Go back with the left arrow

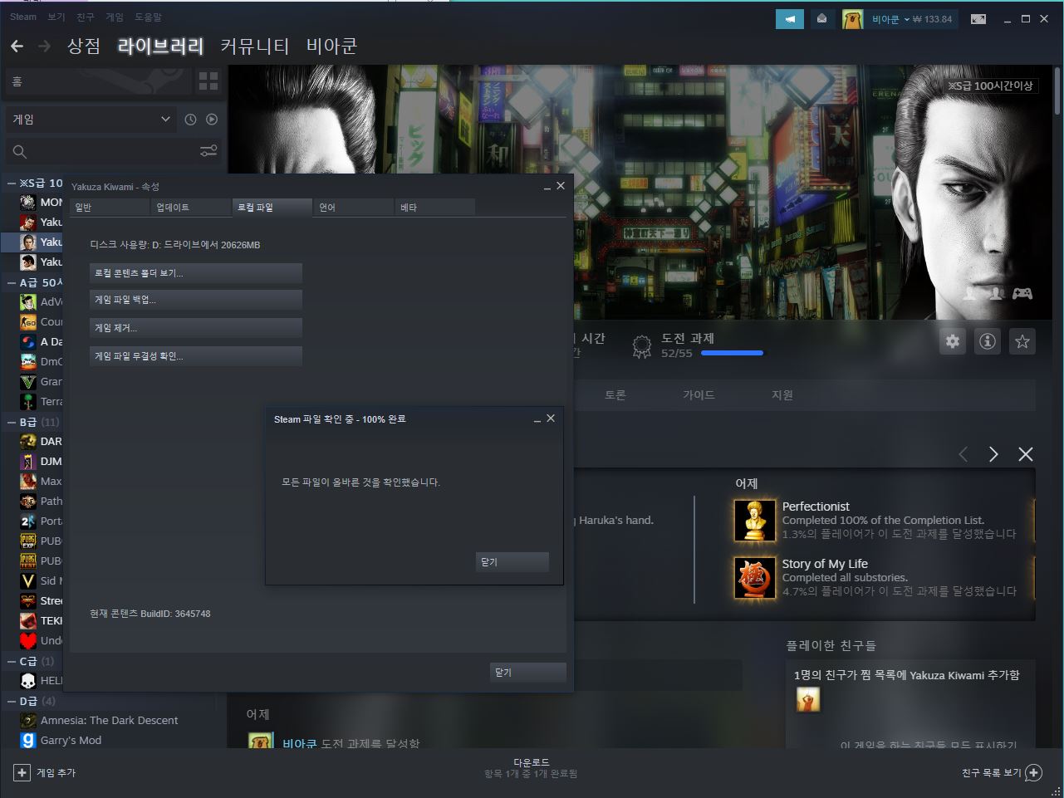point(17,47)
